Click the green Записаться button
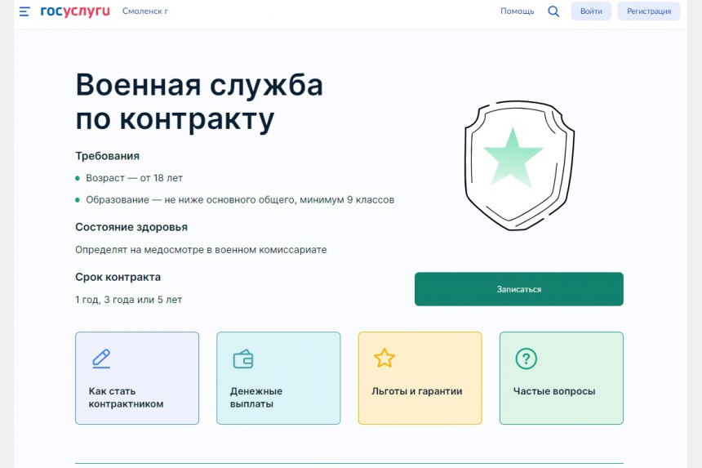The width and height of the screenshot is (702, 468). [x=519, y=289]
